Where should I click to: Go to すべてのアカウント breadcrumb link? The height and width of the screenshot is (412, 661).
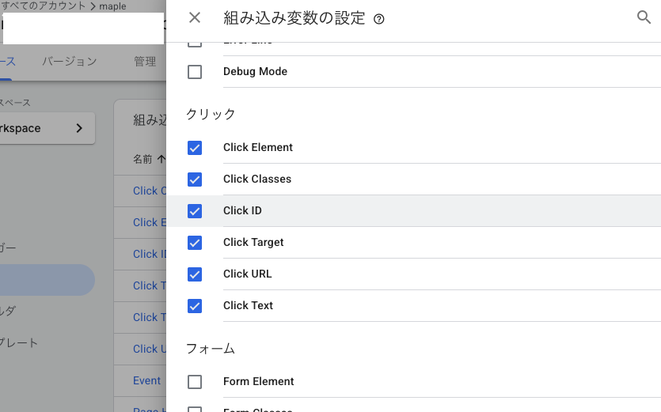click(x=43, y=6)
